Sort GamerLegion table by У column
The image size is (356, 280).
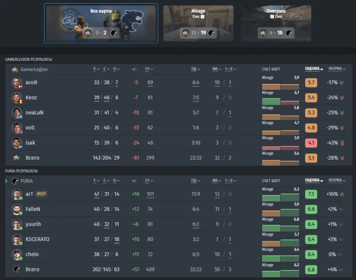(96, 69)
